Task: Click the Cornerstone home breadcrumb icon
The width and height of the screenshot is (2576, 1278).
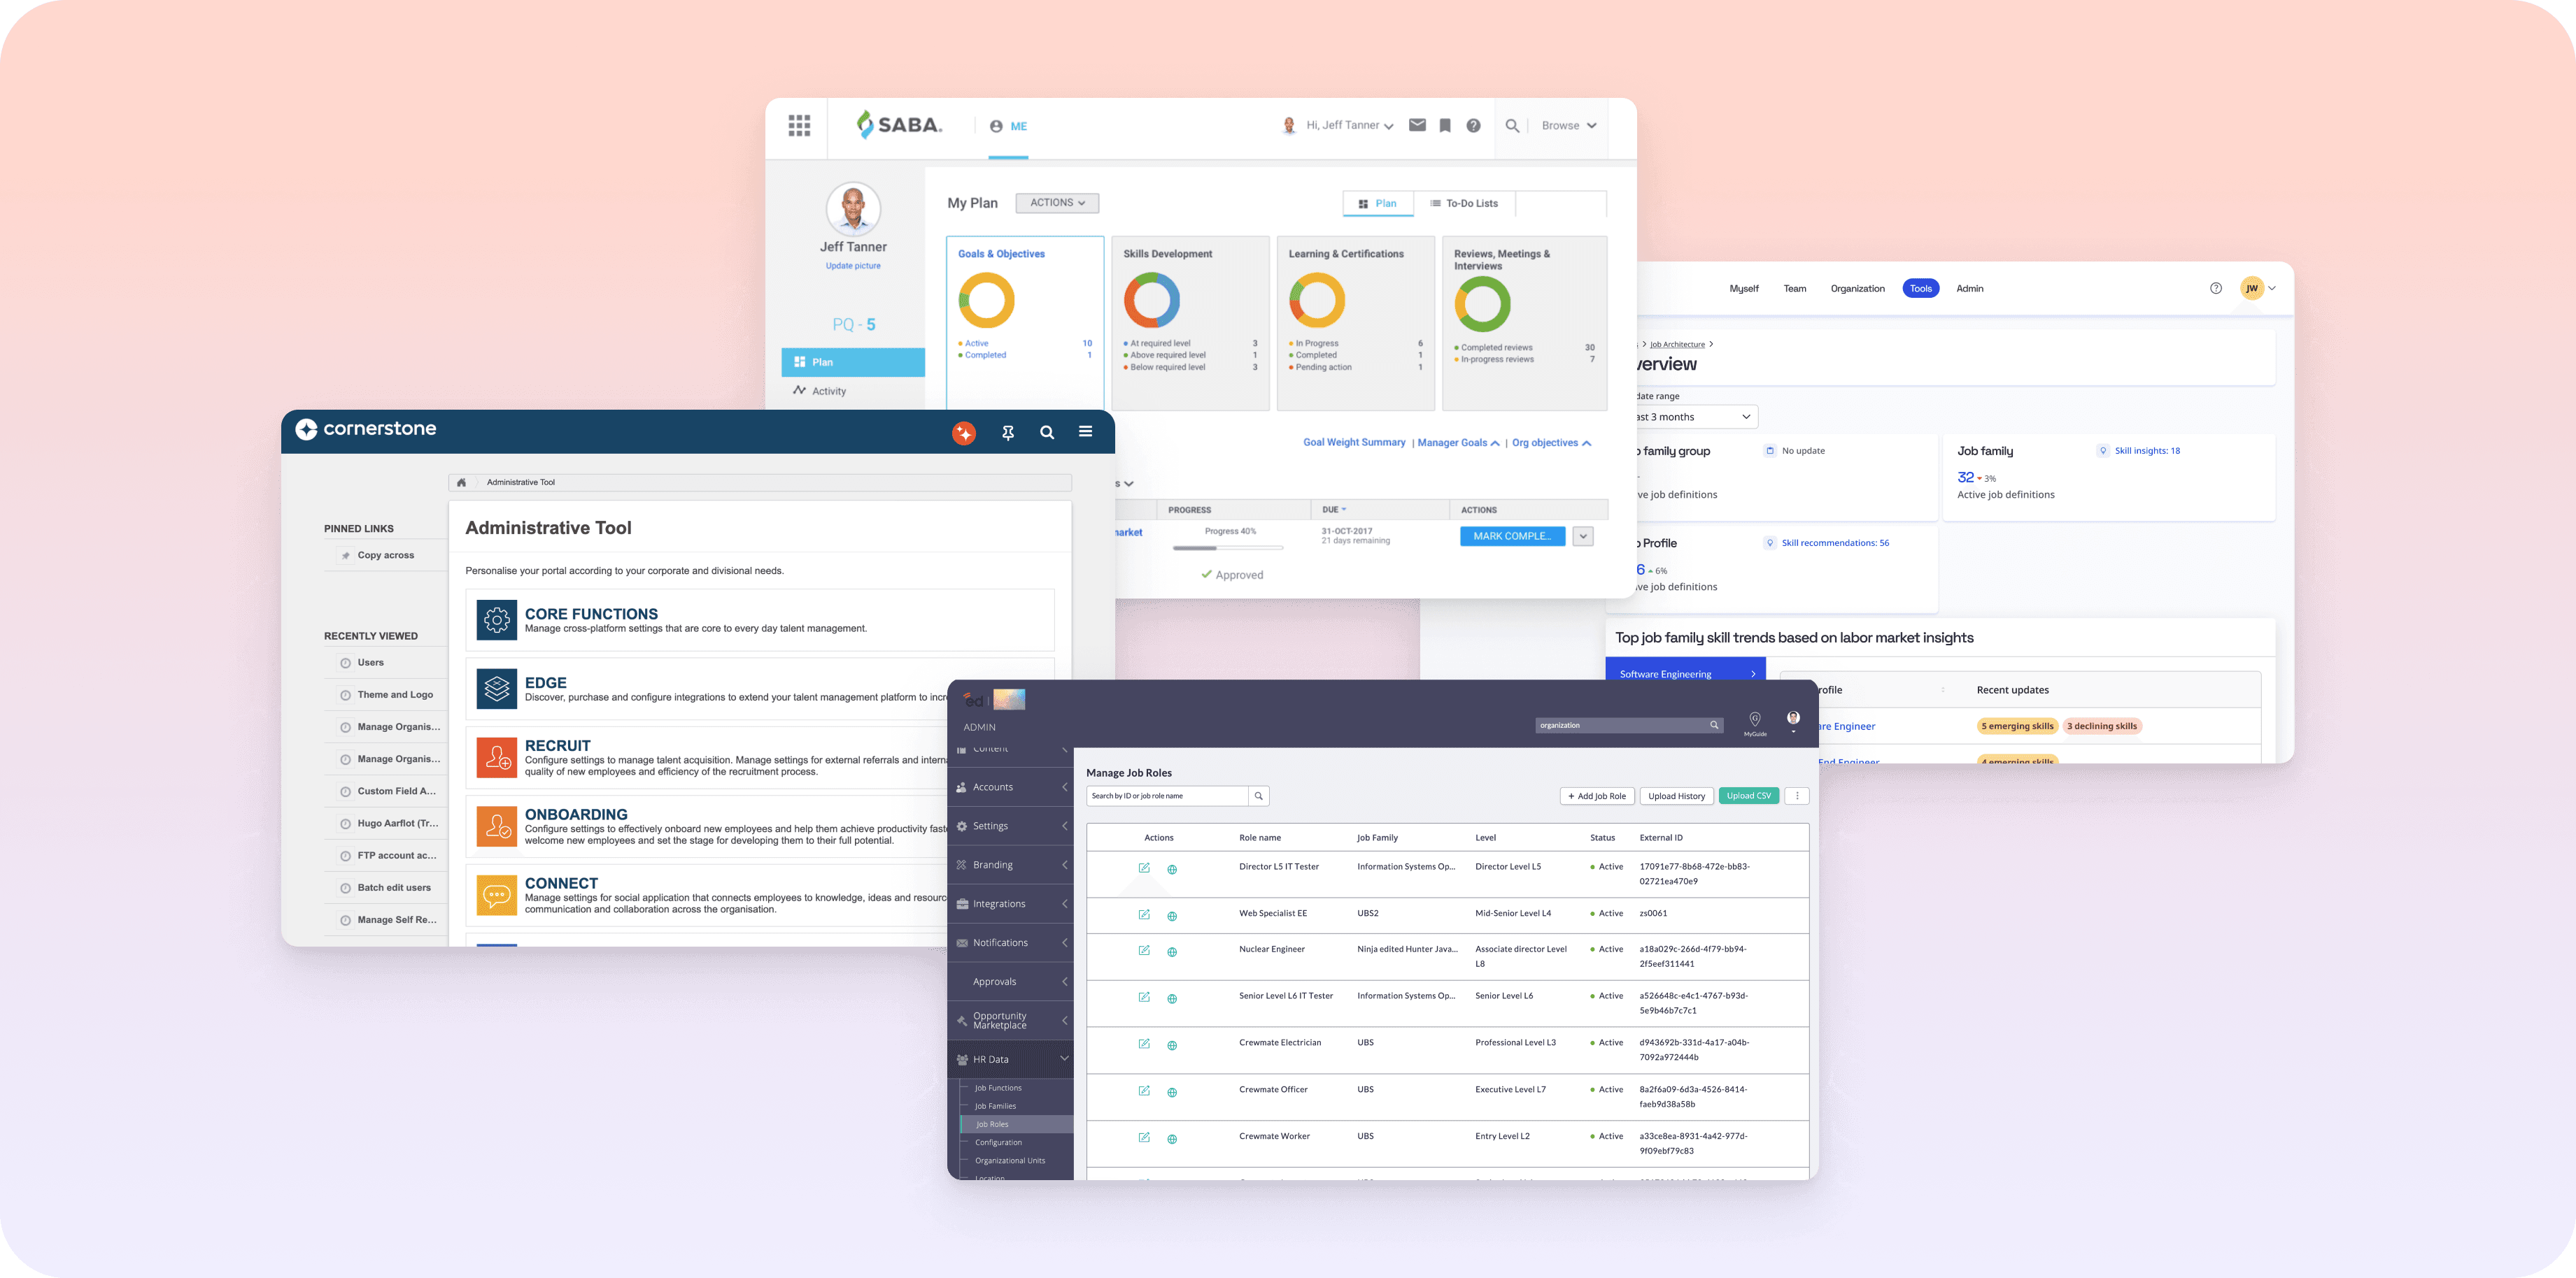Action: click(461, 482)
